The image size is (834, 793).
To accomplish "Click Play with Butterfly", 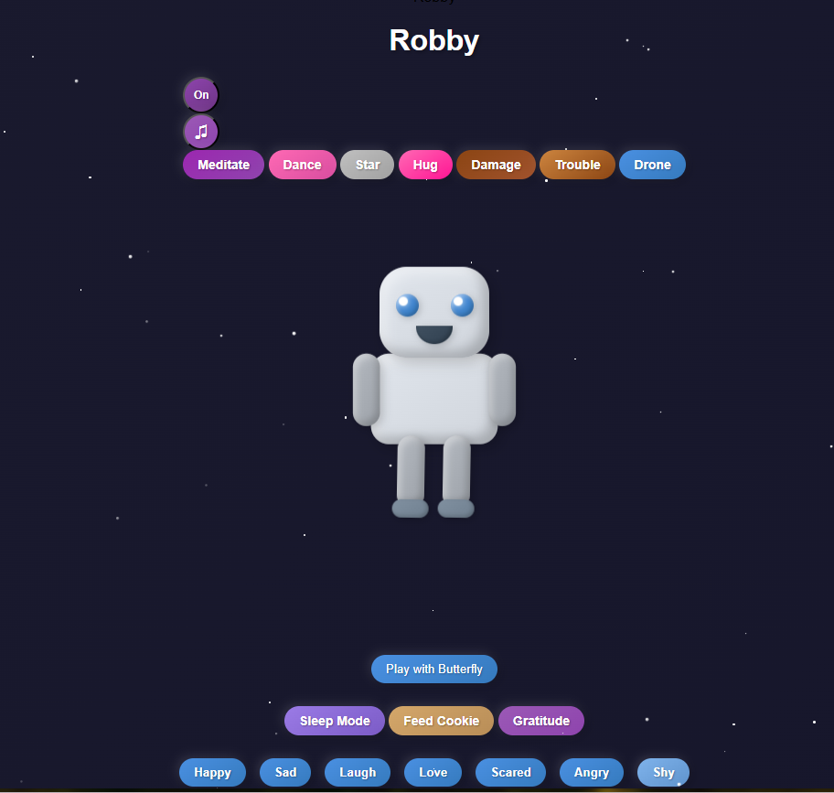I will [434, 669].
